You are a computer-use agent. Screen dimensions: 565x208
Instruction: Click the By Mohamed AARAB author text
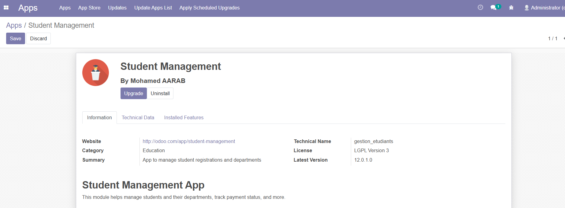pyautogui.click(x=153, y=81)
